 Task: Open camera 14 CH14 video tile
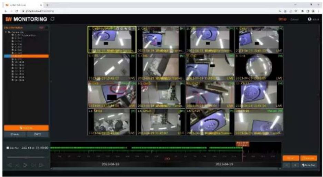(161, 122)
